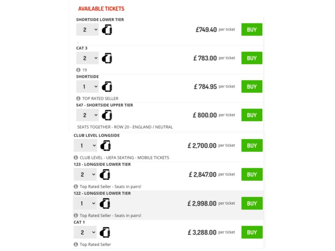335x251 pixels.
Task: Open quantity dropdown for 122 Longside Lower Tier
Action: pyautogui.click(x=85, y=203)
